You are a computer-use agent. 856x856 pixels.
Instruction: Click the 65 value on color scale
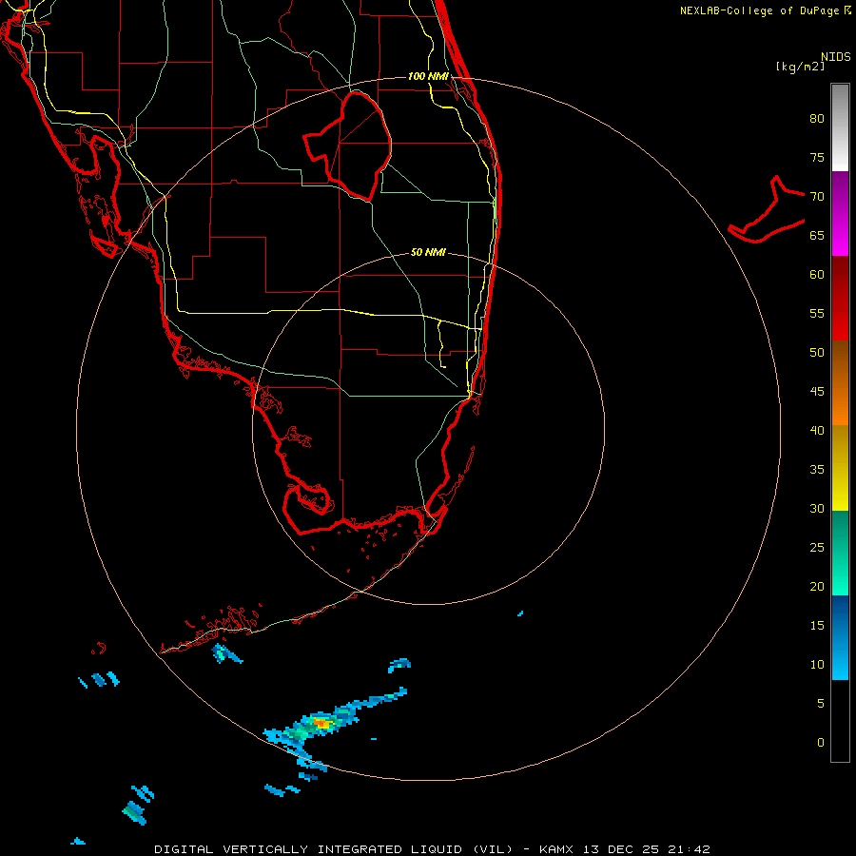tap(817, 236)
